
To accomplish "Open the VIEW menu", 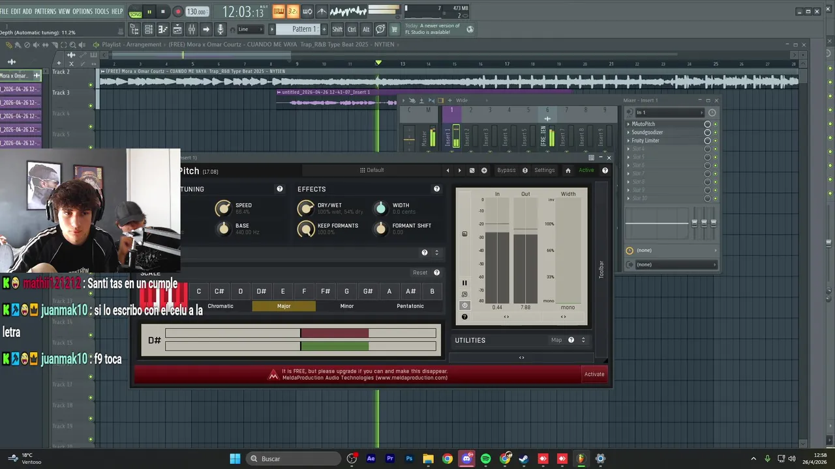I will pos(64,12).
